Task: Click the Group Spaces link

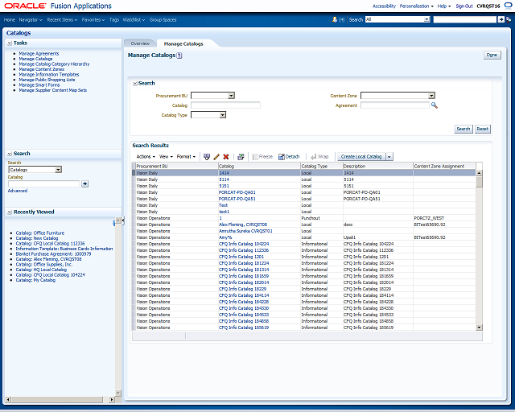Action: click(x=163, y=19)
